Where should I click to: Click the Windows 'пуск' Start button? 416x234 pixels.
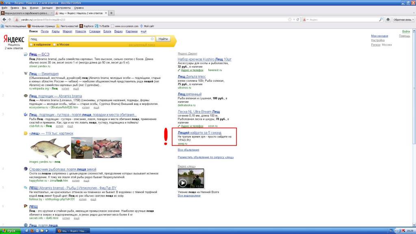click(x=10, y=231)
